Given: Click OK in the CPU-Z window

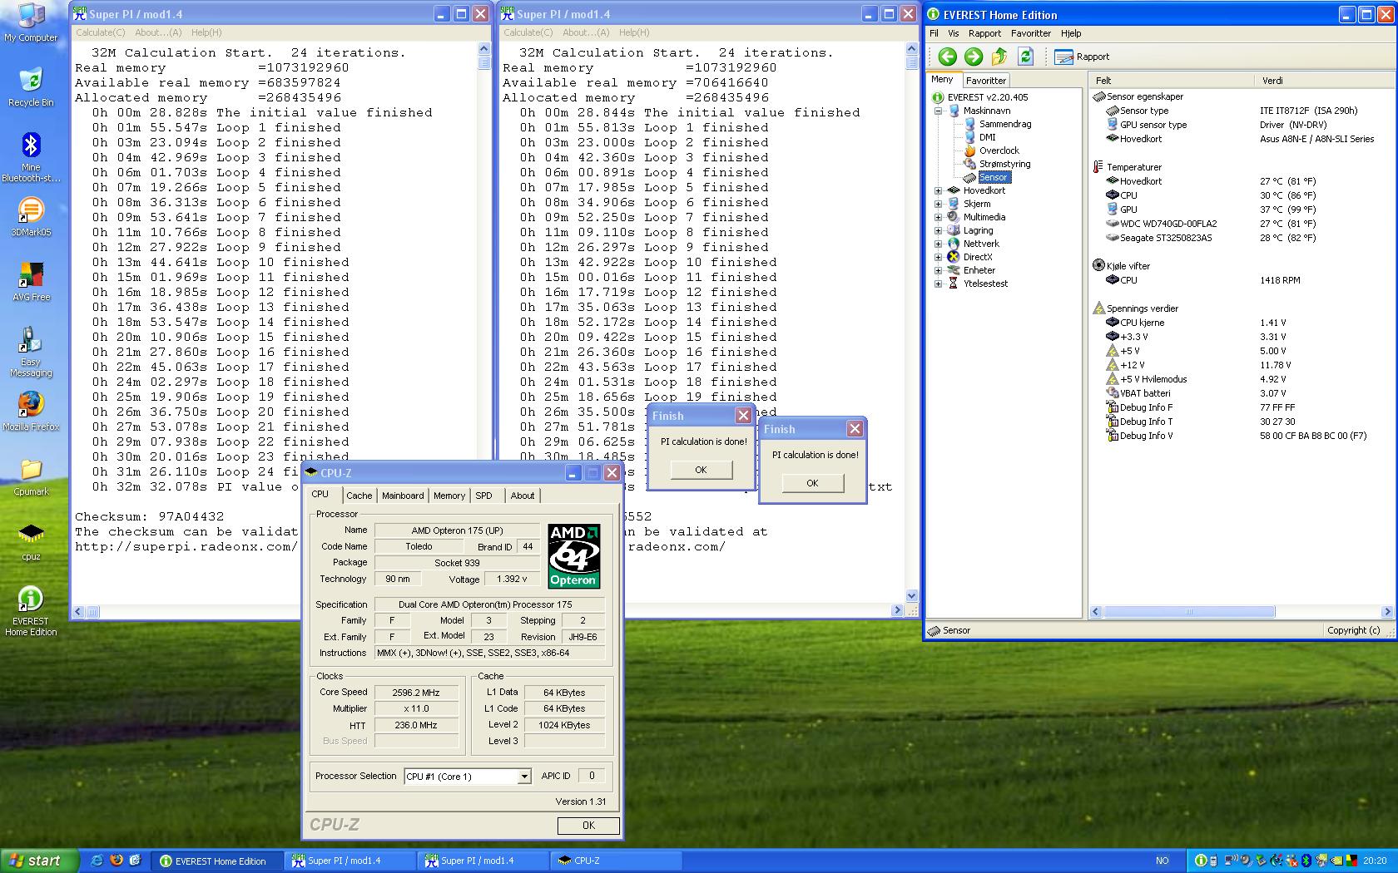Looking at the screenshot, I should click(588, 826).
